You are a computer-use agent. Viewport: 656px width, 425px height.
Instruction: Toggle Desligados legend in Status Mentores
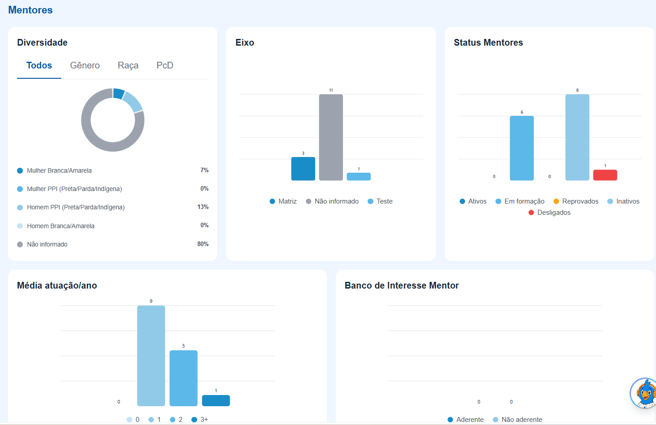pos(550,212)
